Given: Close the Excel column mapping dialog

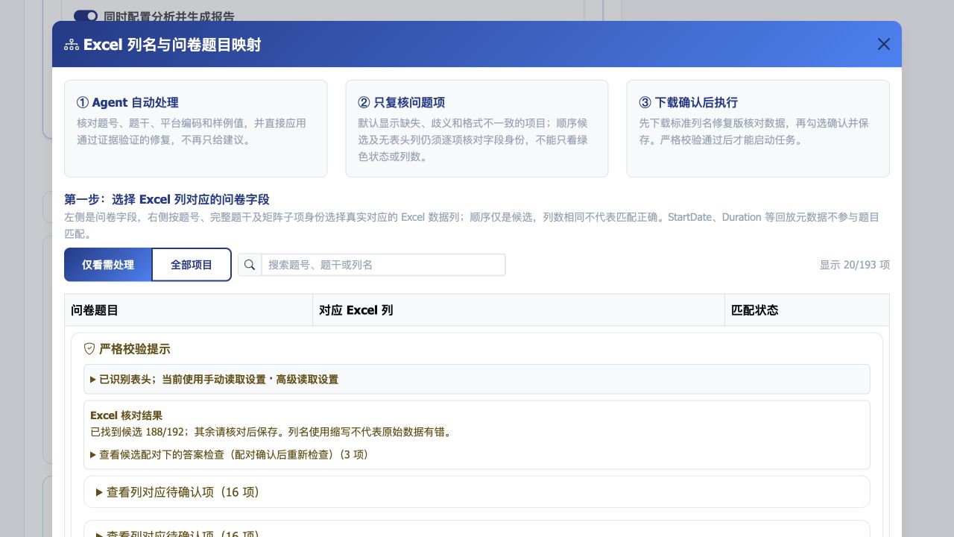Looking at the screenshot, I should [884, 44].
